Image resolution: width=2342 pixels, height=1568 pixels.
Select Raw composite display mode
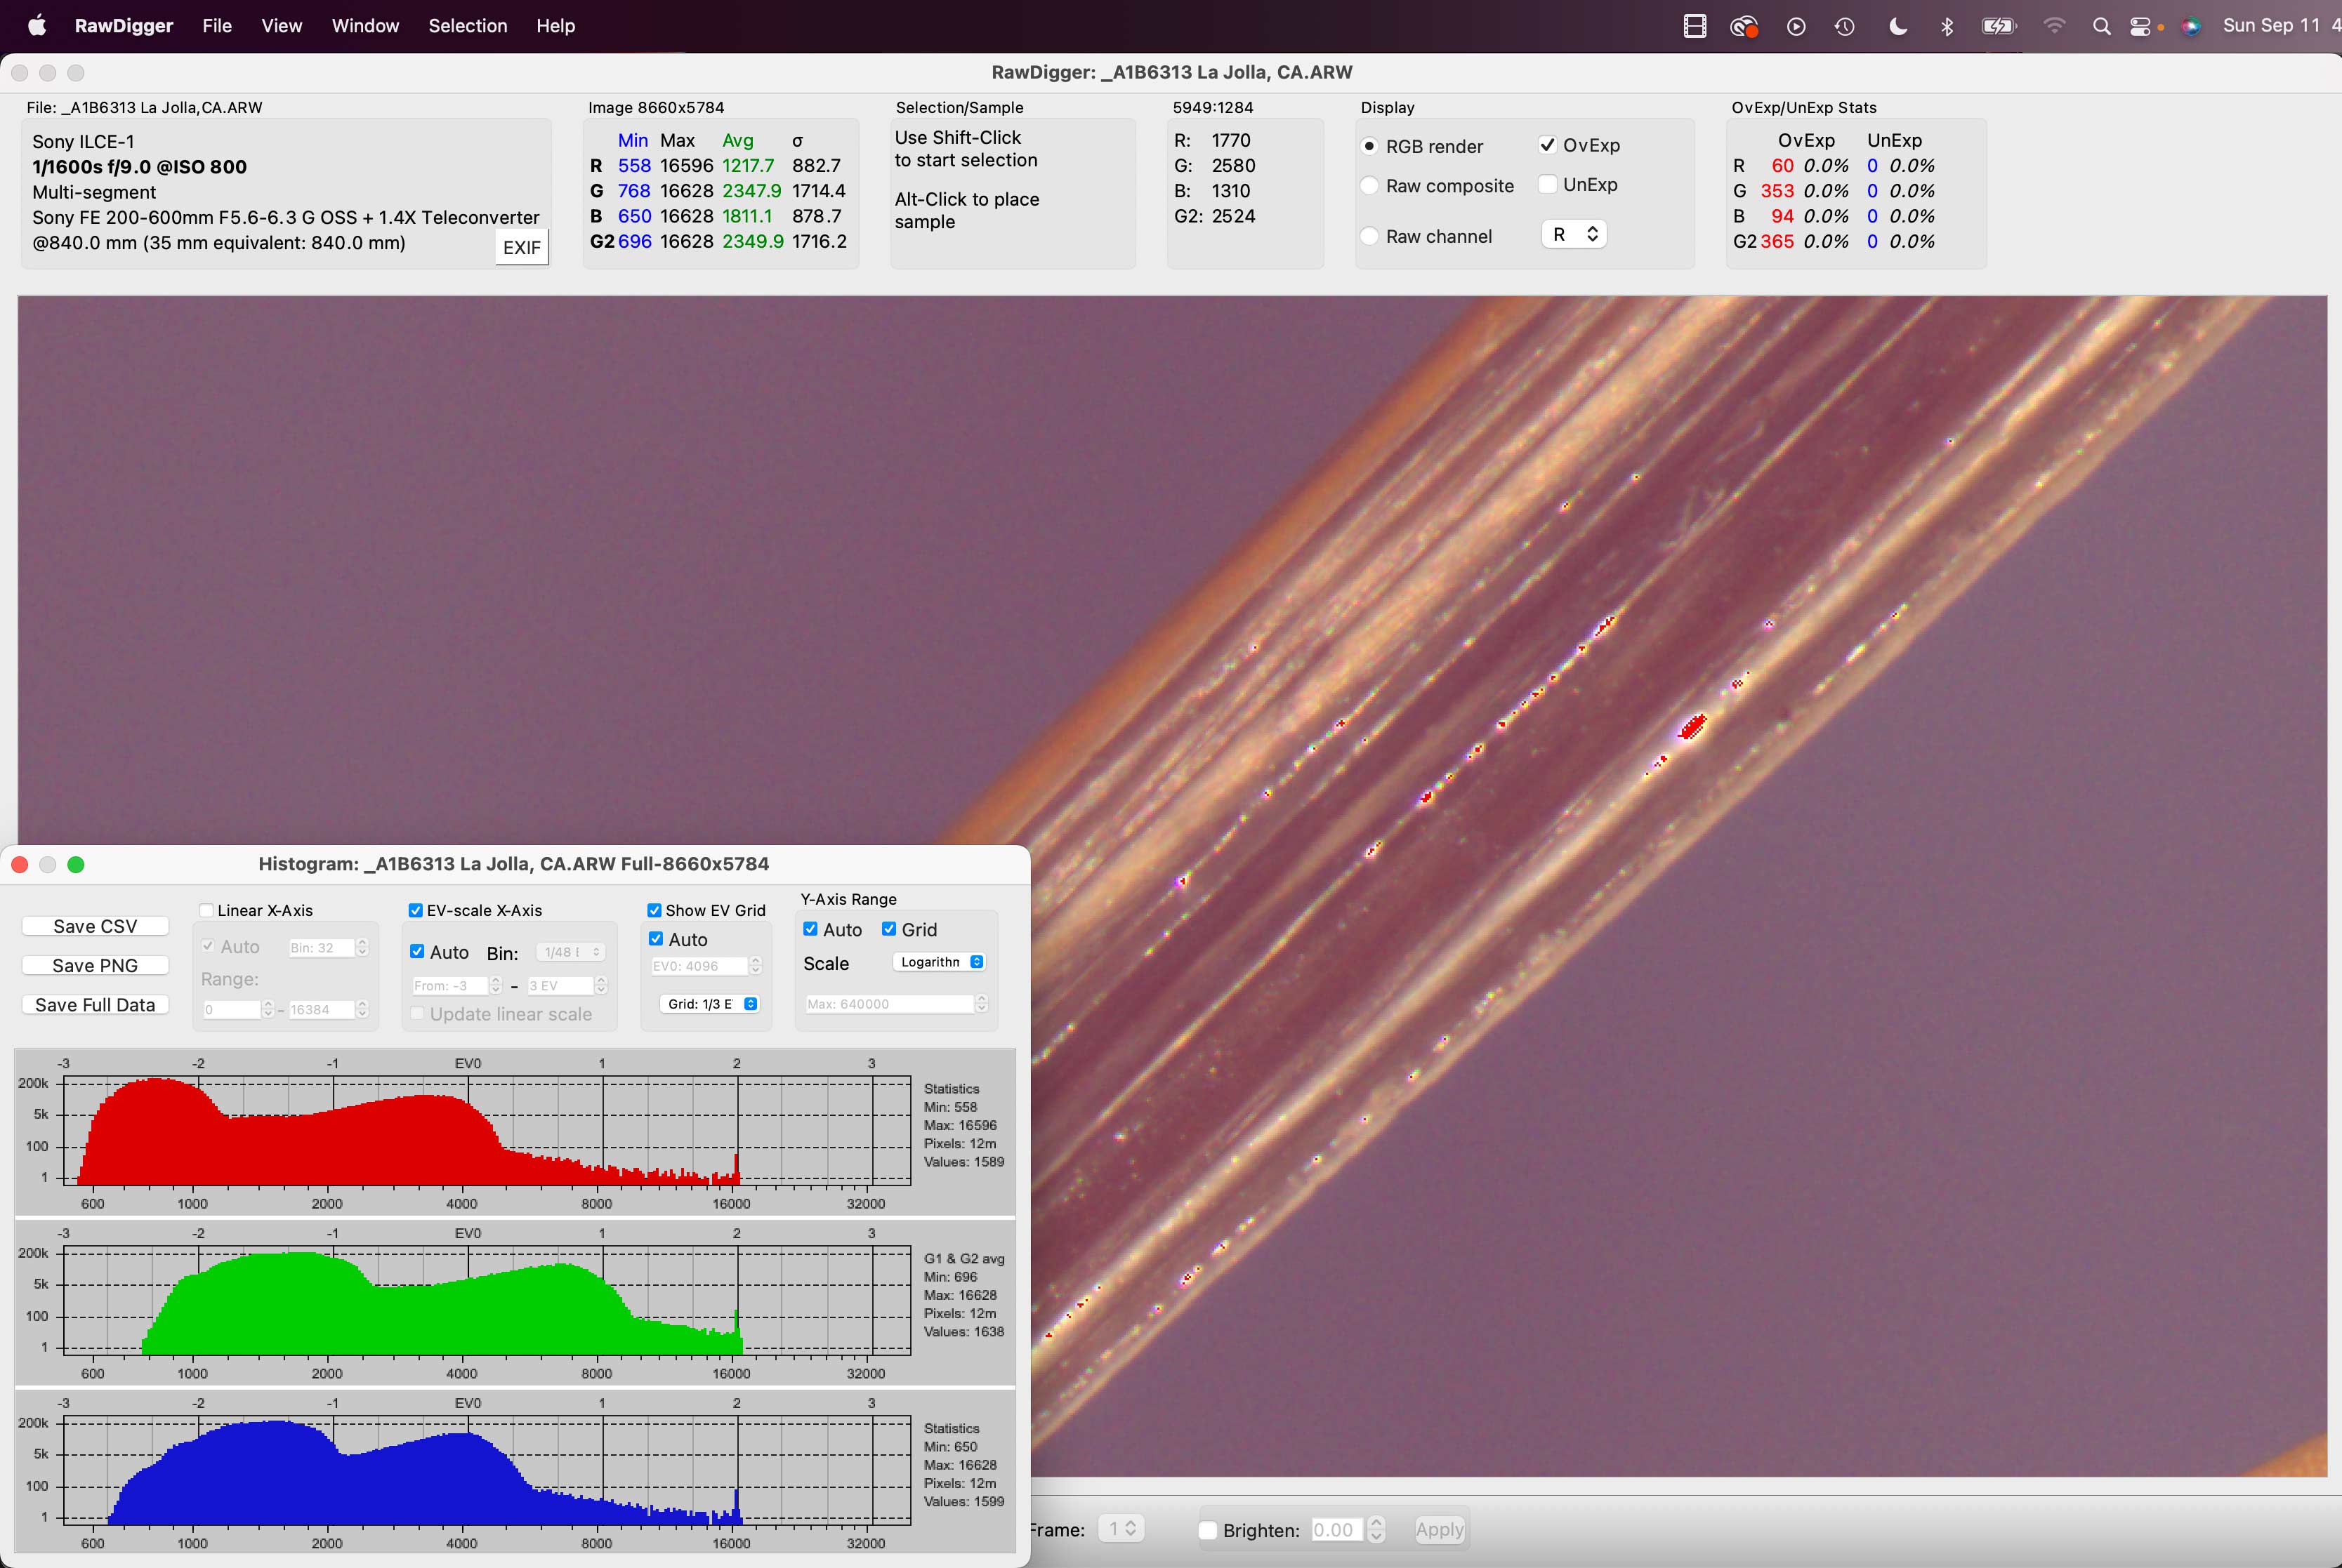tap(1369, 186)
